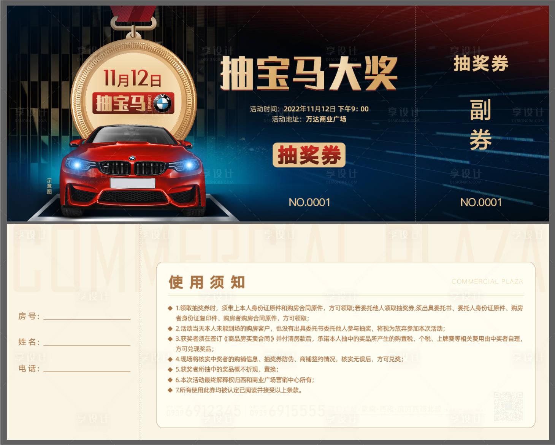
Task: Click the BMW logo on the gold medal
Action: click(x=163, y=103)
